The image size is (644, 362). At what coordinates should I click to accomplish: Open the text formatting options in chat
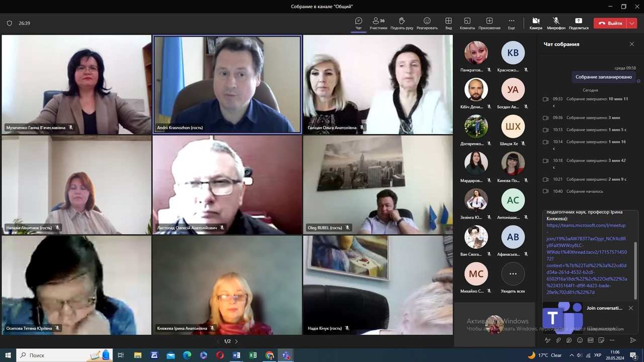(x=548, y=340)
